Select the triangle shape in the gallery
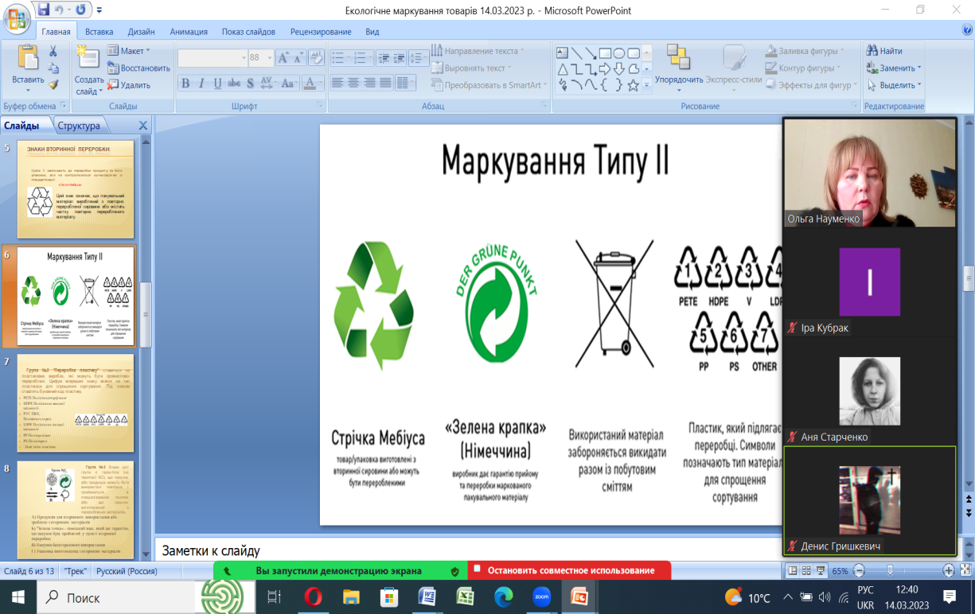 (563, 68)
